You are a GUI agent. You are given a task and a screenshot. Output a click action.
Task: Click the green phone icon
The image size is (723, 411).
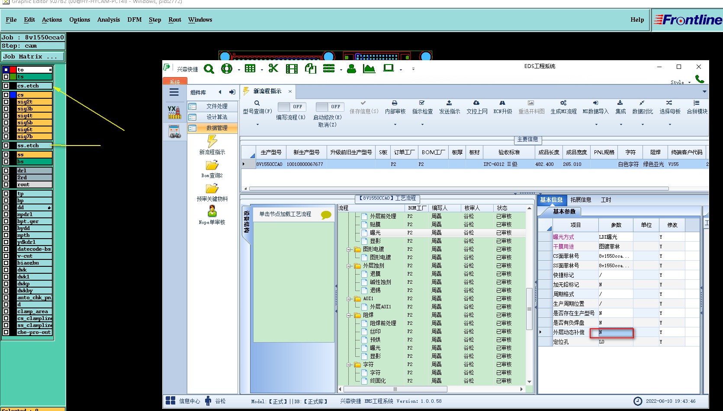[x=700, y=79]
